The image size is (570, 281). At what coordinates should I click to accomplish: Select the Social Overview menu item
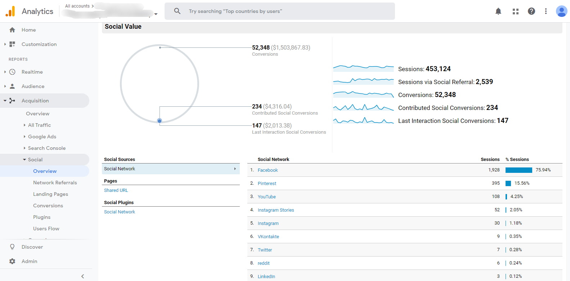[45, 171]
